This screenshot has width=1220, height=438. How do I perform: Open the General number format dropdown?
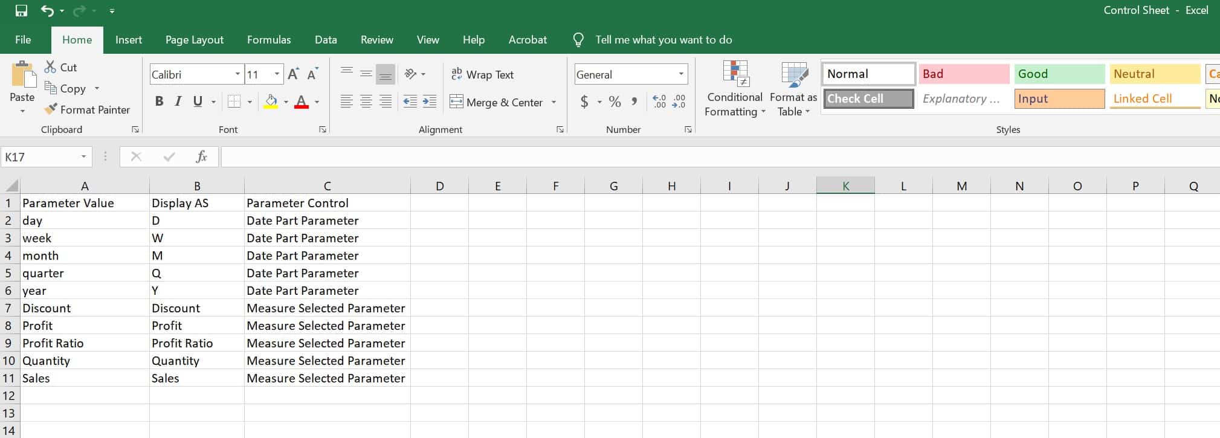click(682, 74)
